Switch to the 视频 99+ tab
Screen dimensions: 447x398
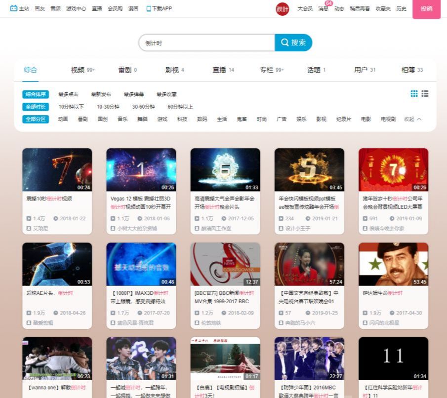(83, 70)
